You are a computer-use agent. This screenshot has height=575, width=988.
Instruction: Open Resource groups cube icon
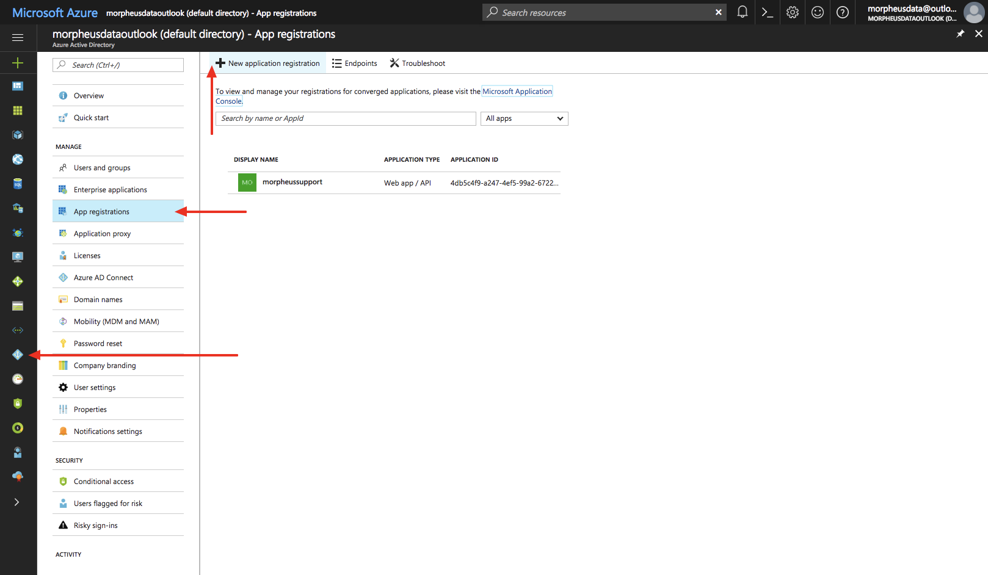[18, 135]
